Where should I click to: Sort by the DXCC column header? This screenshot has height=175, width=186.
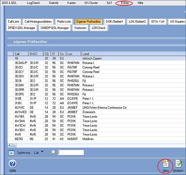point(36,54)
